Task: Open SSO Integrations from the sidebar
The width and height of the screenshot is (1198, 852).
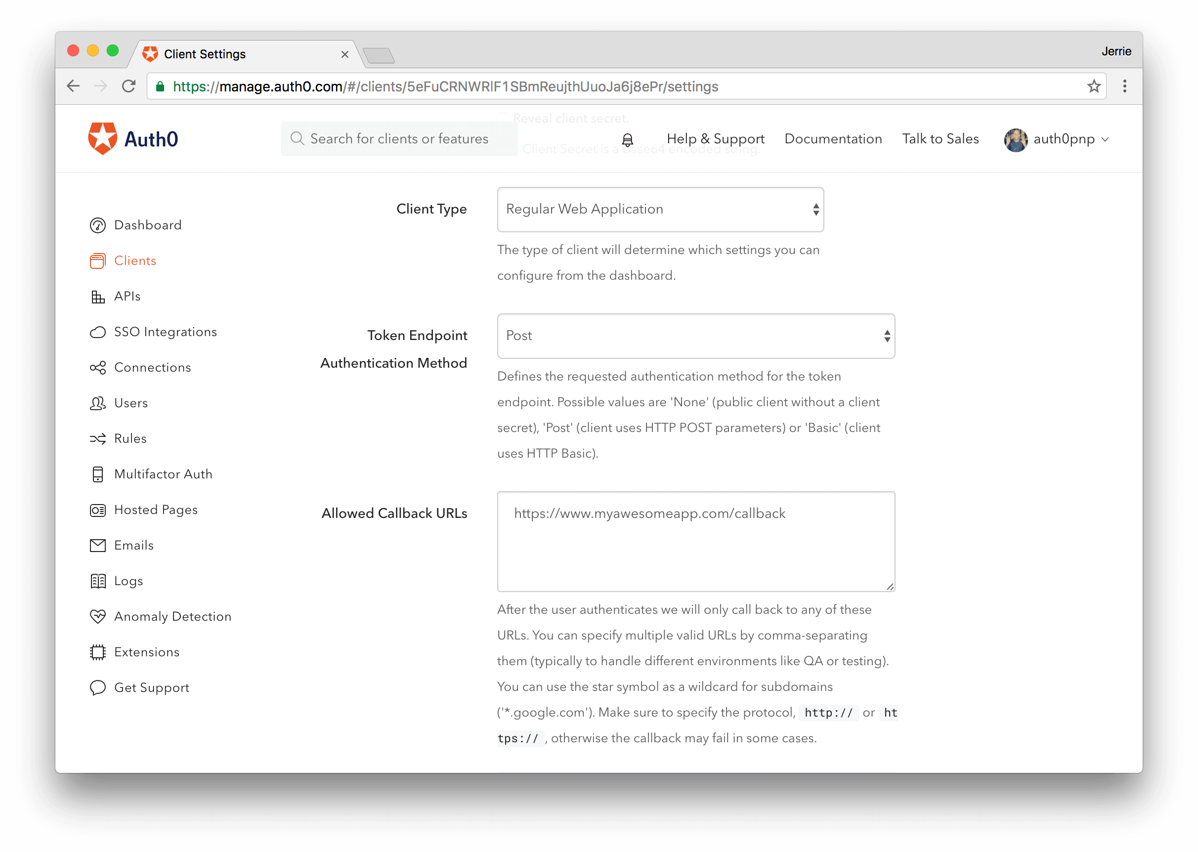Action: 98,332
